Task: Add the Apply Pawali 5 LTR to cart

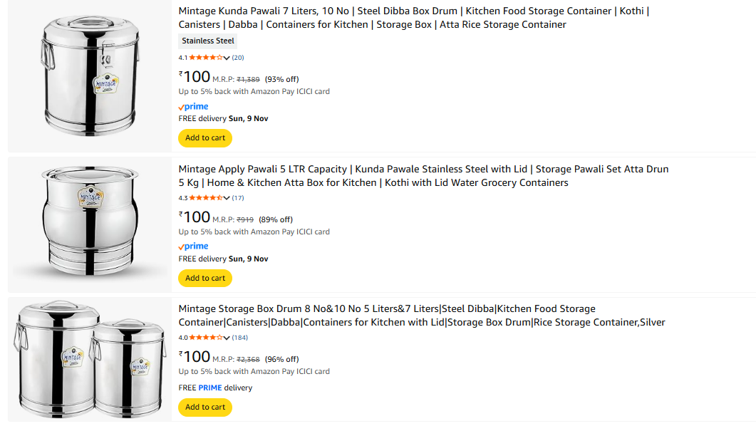Action: tap(205, 278)
